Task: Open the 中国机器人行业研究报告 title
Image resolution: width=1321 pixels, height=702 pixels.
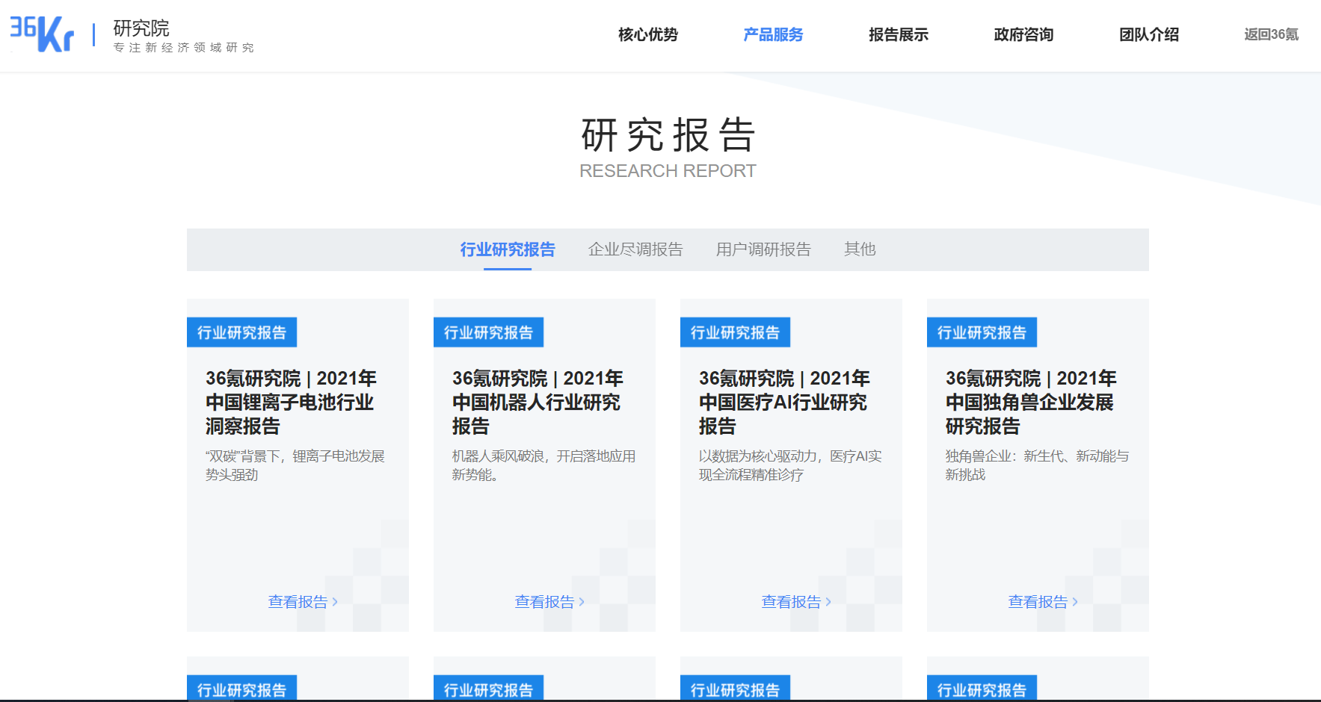Action: click(x=538, y=403)
